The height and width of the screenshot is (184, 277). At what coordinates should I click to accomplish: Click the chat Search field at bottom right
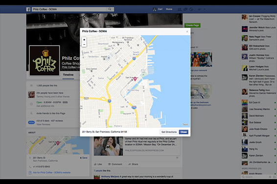[254, 177]
